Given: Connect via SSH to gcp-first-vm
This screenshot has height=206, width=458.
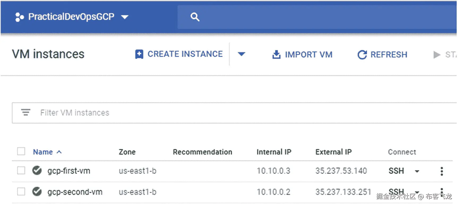Looking at the screenshot, I should (x=396, y=171).
